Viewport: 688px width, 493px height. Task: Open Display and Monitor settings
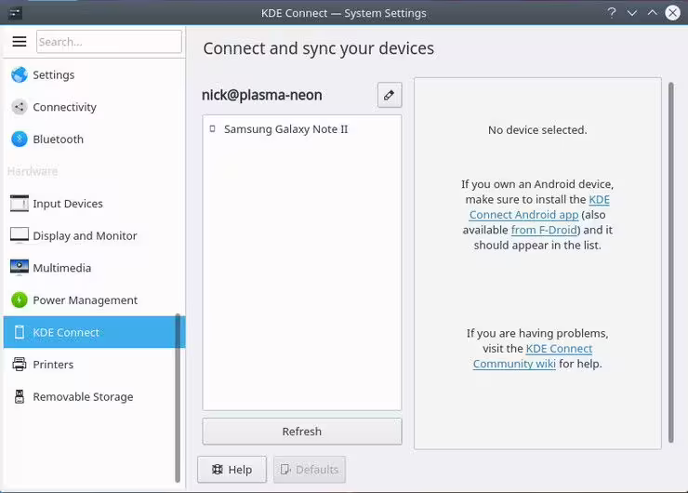(x=94, y=235)
